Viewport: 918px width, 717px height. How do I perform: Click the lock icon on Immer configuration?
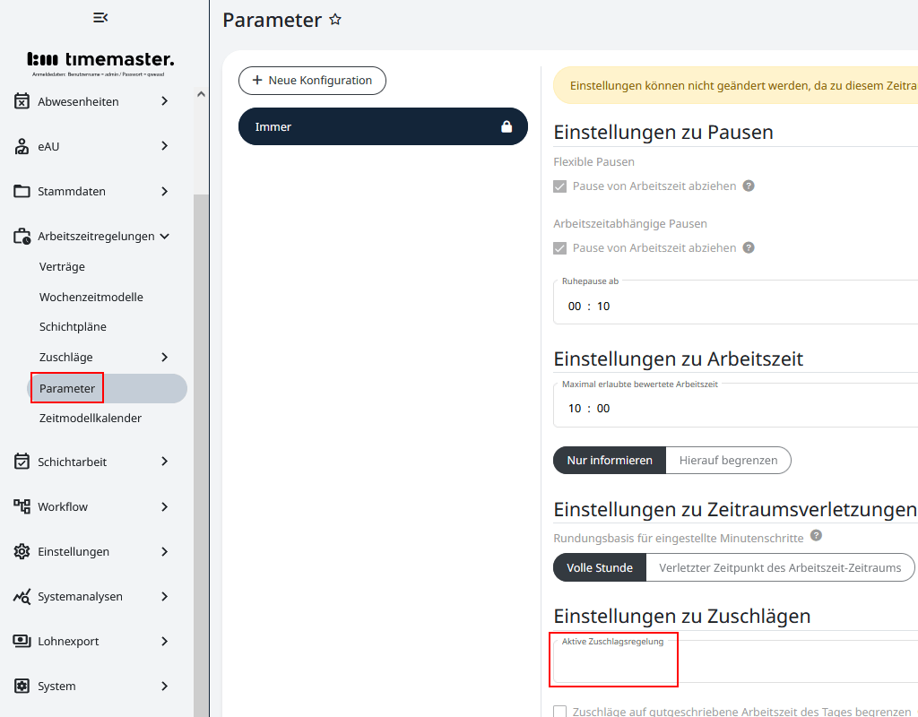(507, 127)
